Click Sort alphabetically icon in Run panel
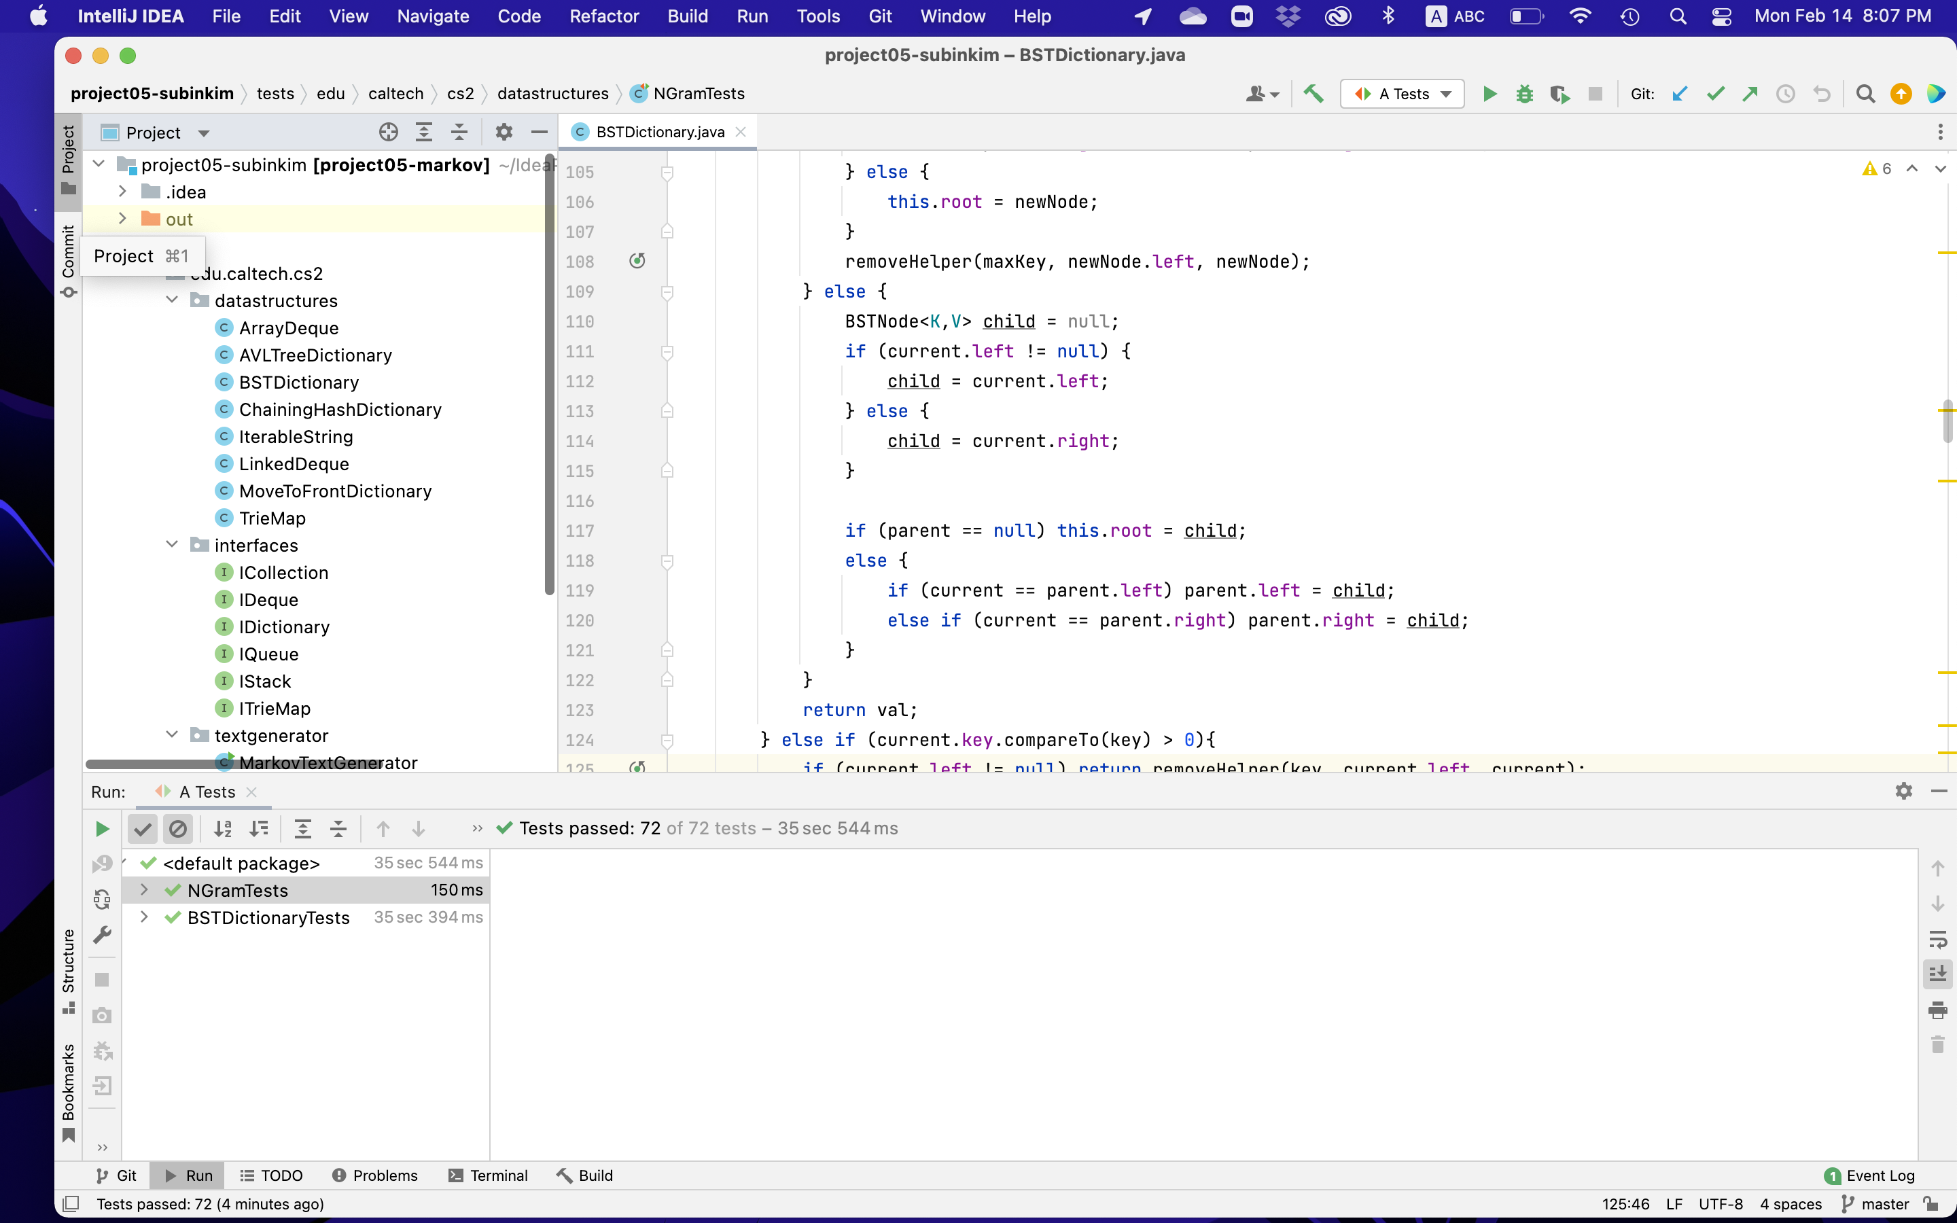The width and height of the screenshot is (1957, 1223). pos(222,828)
